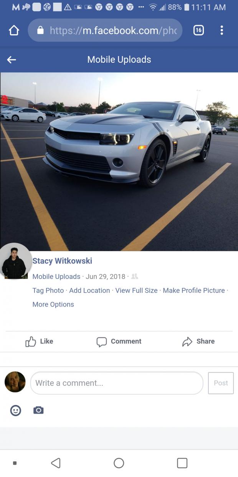Open the tab switcher showing 16 tabs
Viewport: 238px width, 477px height.
click(198, 30)
